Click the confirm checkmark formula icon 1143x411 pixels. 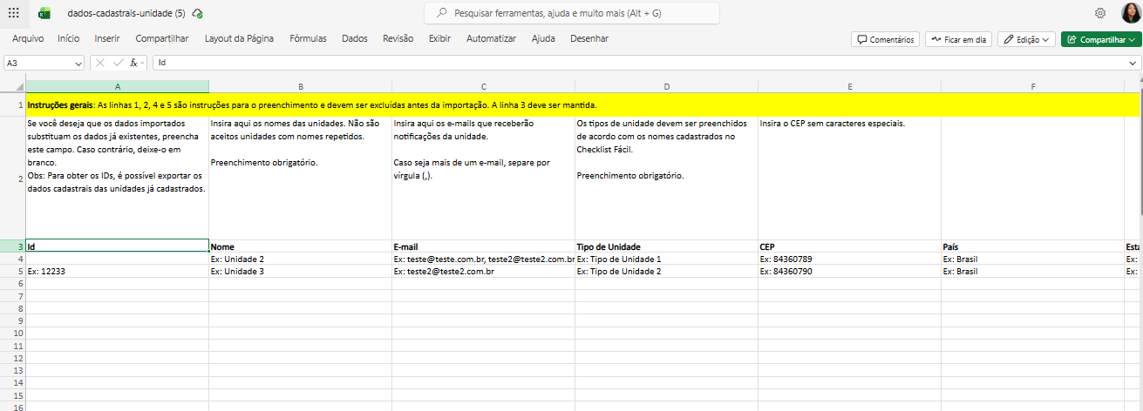119,63
